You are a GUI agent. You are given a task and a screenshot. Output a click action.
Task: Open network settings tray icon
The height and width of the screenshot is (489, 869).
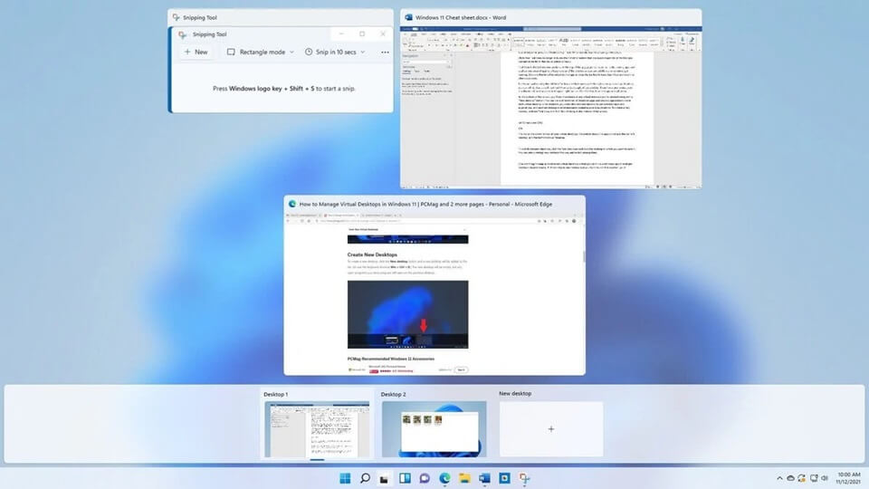pyautogui.click(x=814, y=478)
